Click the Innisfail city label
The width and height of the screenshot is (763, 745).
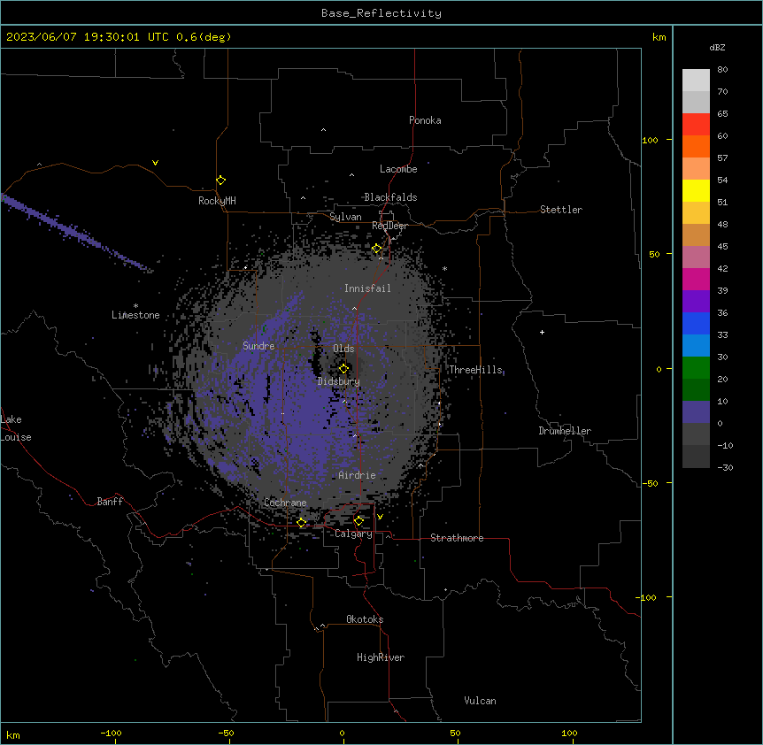click(x=367, y=288)
